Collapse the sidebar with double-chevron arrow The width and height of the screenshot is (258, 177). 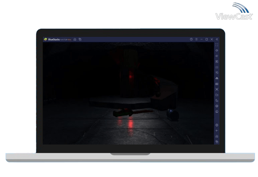(x=217, y=39)
